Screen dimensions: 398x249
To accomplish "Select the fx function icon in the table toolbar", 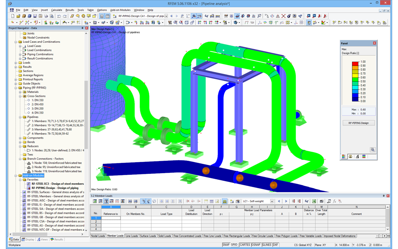I will [334, 201].
